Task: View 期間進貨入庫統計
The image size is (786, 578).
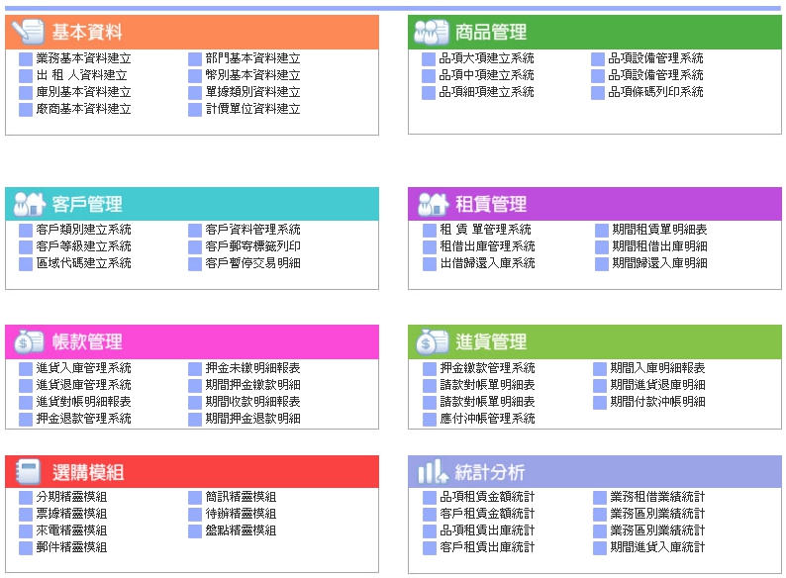Action: [x=657, y=547]
